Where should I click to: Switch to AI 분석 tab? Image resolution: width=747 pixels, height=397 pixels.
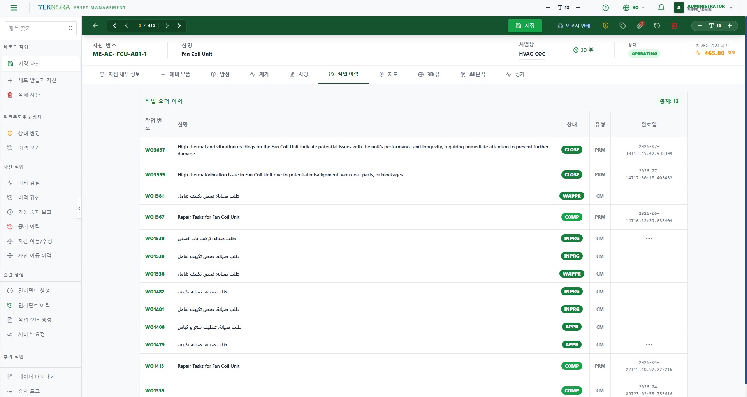click(x=473, y=74)
